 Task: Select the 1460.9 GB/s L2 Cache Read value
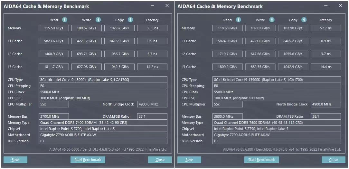[x=54, y=54]
